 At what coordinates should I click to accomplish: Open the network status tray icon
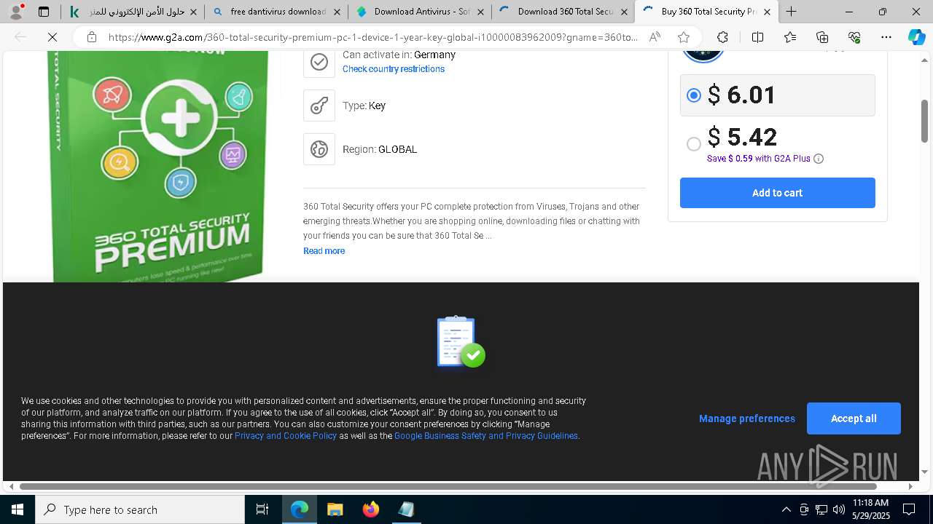(x=821, y=509)
